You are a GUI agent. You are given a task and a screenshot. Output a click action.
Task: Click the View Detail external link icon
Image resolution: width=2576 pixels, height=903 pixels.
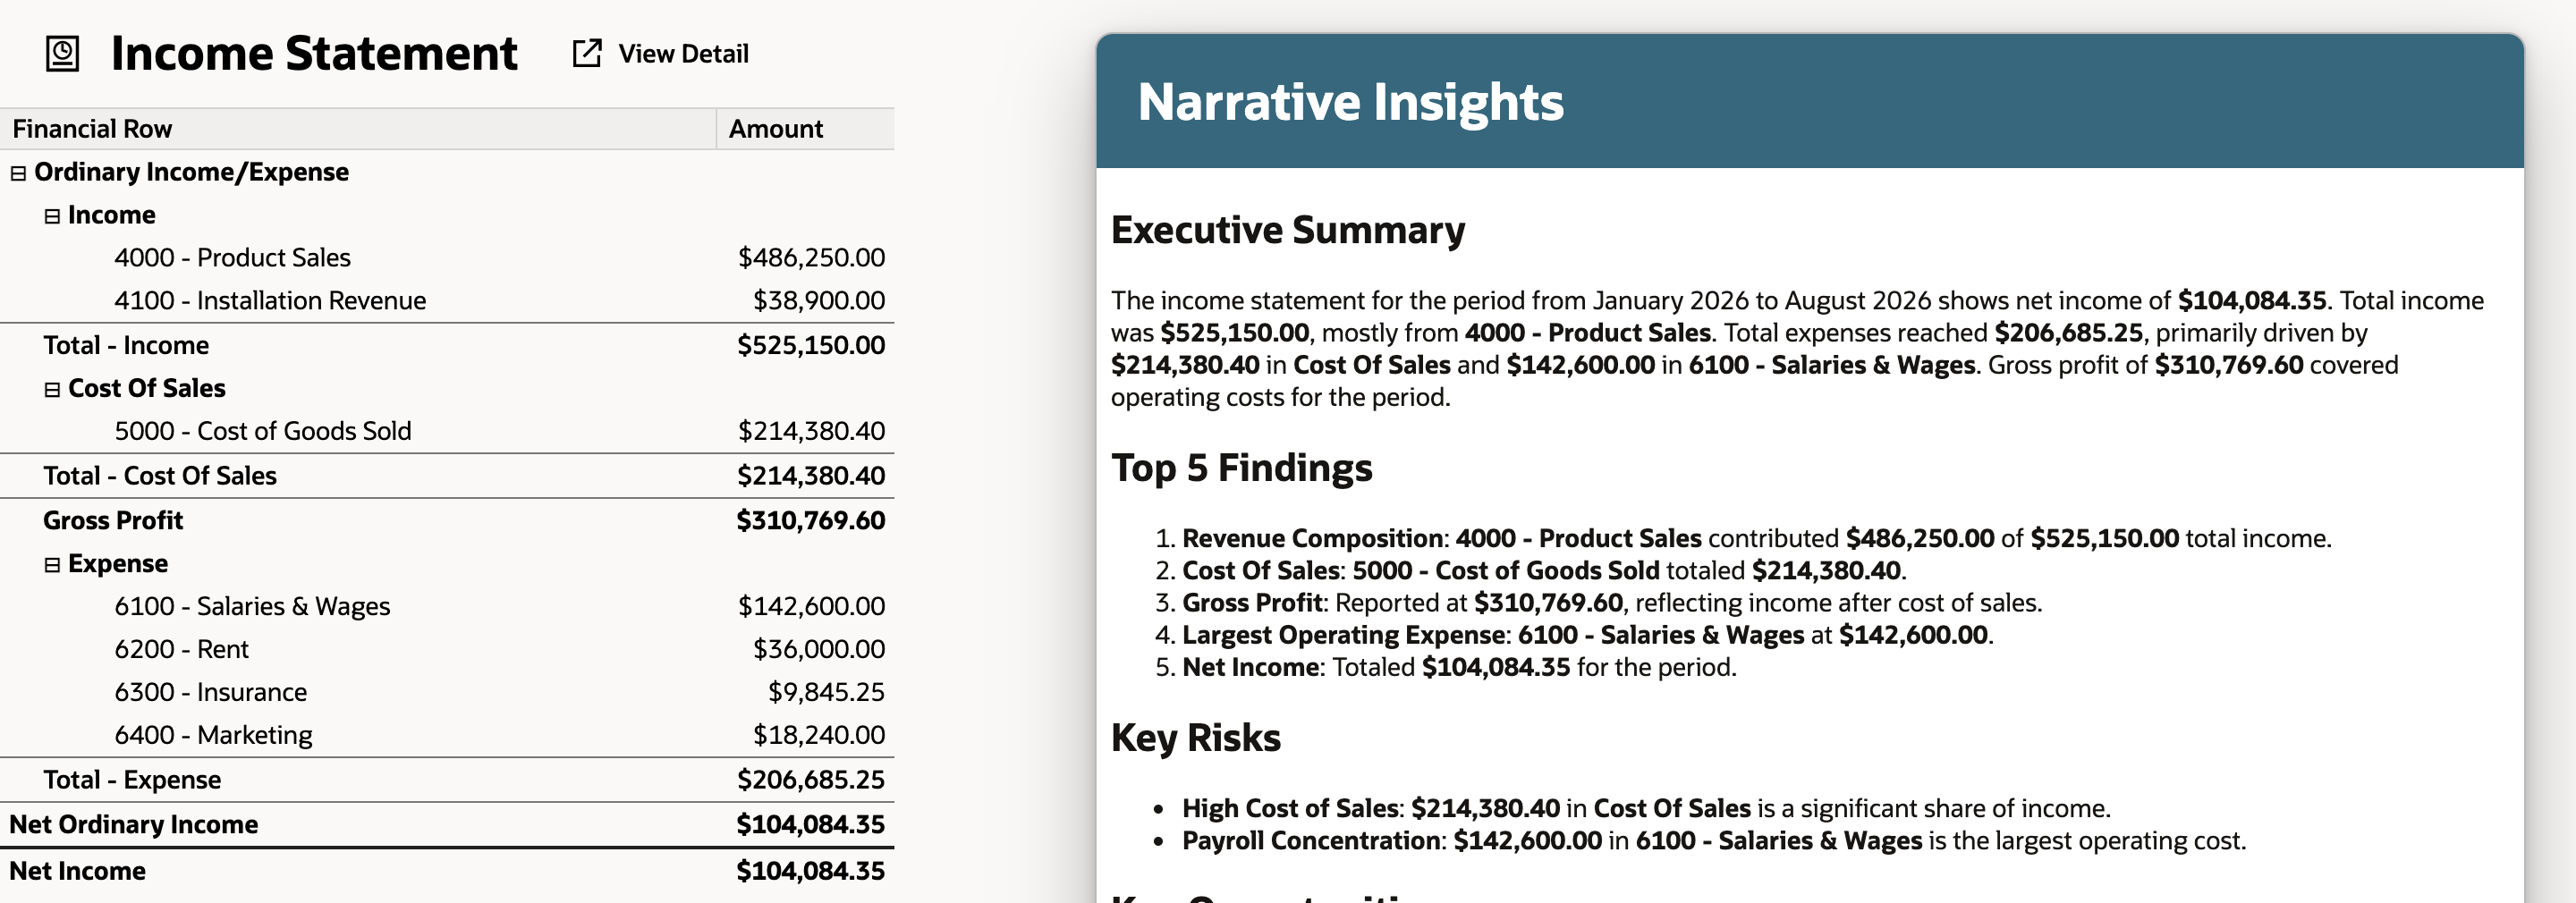point(587,53)
